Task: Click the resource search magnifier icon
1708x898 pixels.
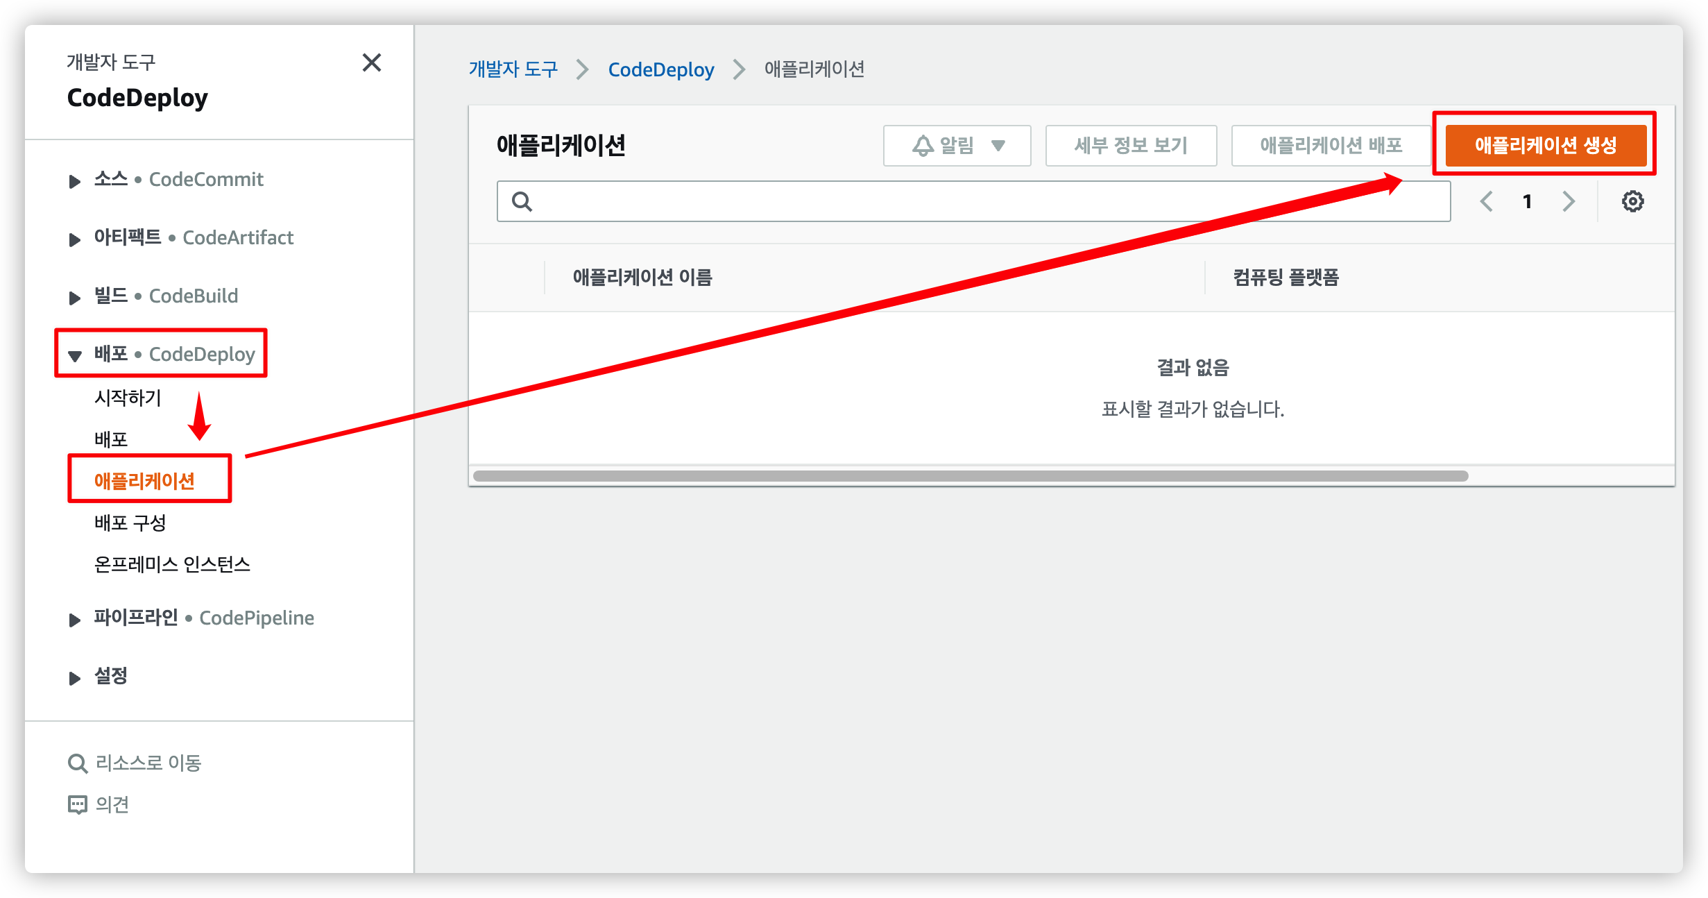Action: (x=78, y=763)
